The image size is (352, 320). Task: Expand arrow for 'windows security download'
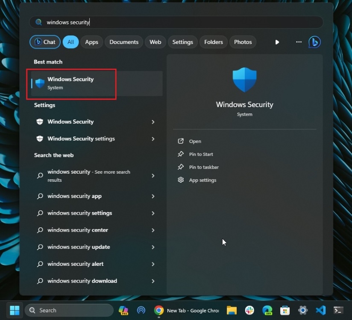pyautogui.click(x=153, y=281)
